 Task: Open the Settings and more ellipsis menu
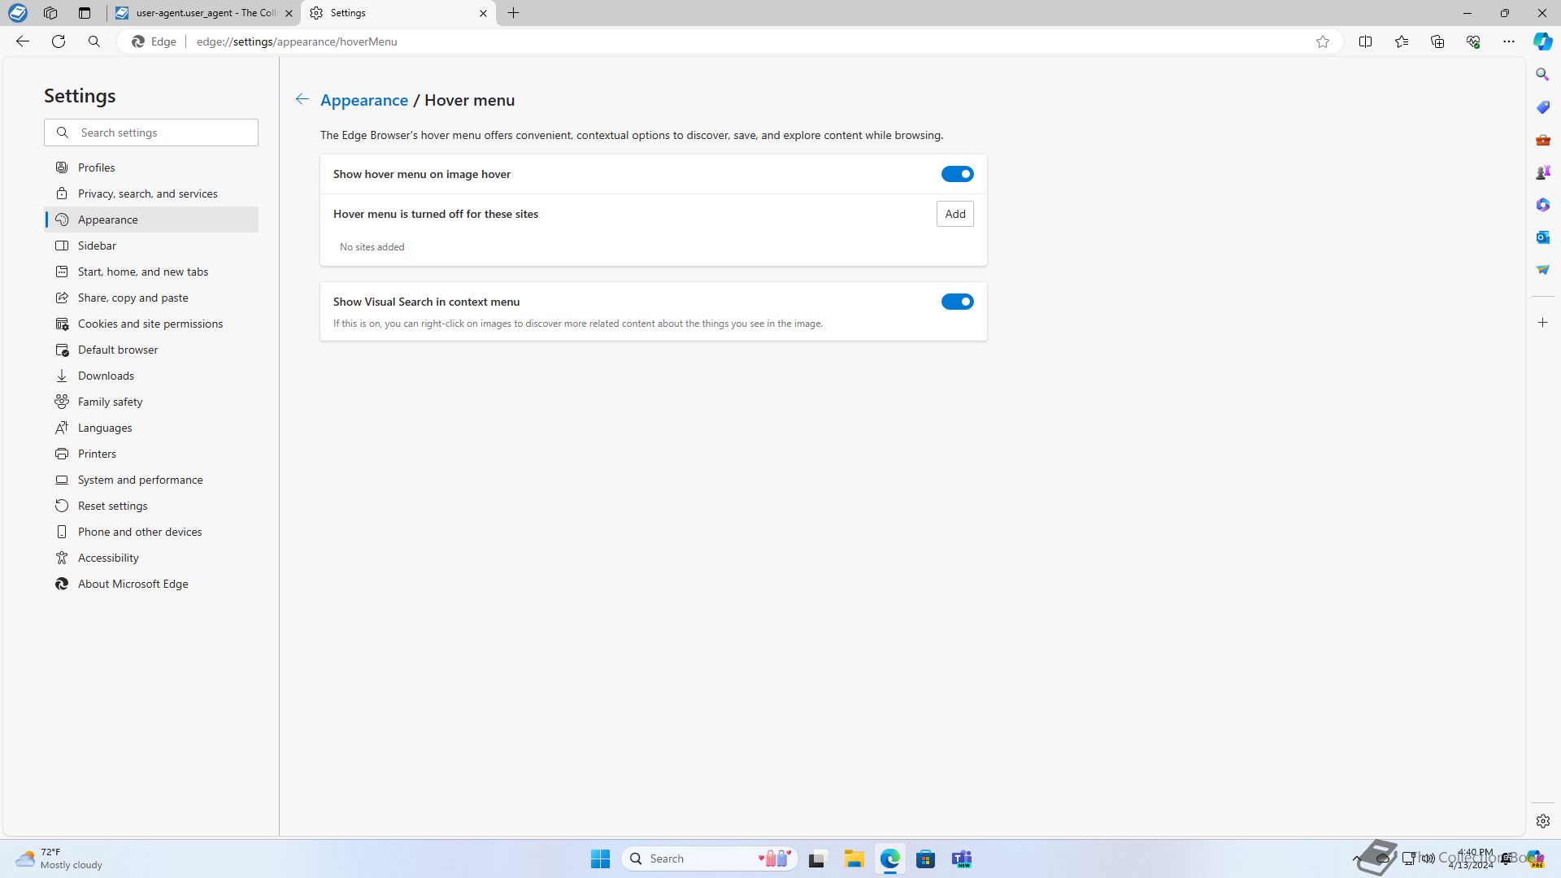[1509, 41]
